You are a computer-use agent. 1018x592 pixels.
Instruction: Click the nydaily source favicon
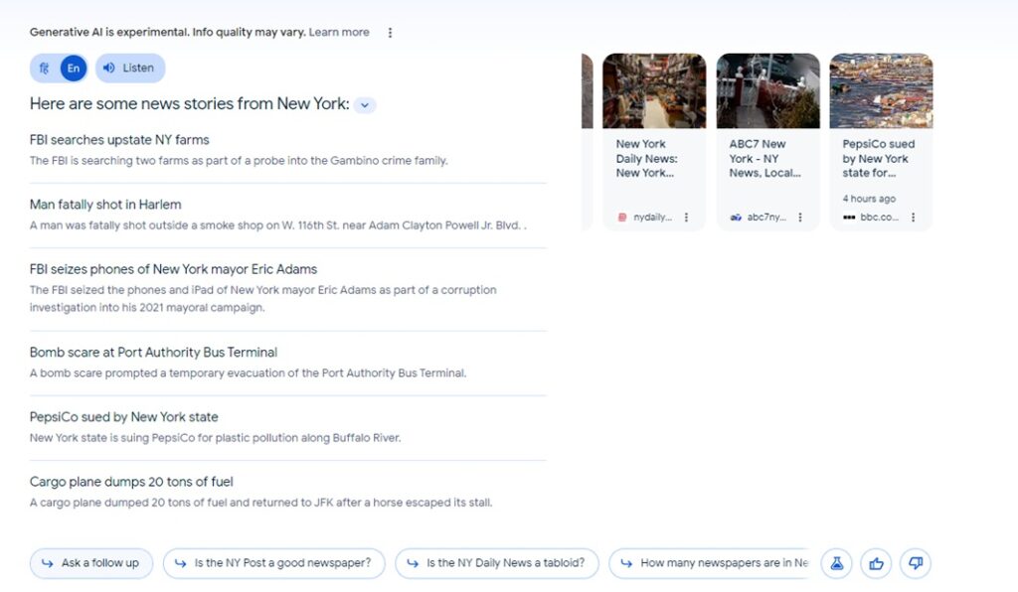pos(622,218)
